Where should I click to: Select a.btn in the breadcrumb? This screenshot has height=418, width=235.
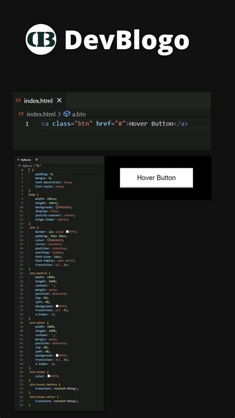(79, 114)
